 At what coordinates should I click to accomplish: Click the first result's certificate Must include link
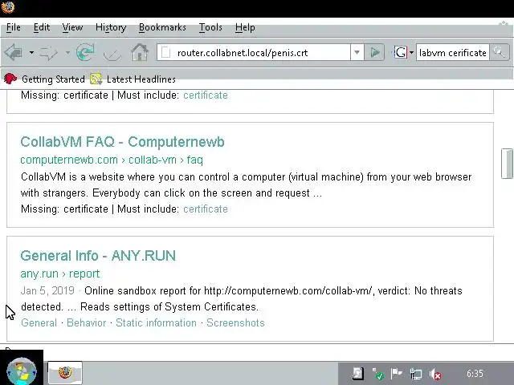coord(206,95)
